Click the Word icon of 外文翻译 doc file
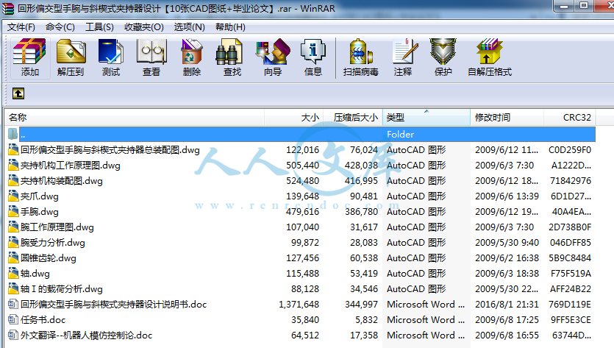 coord(13,335)
